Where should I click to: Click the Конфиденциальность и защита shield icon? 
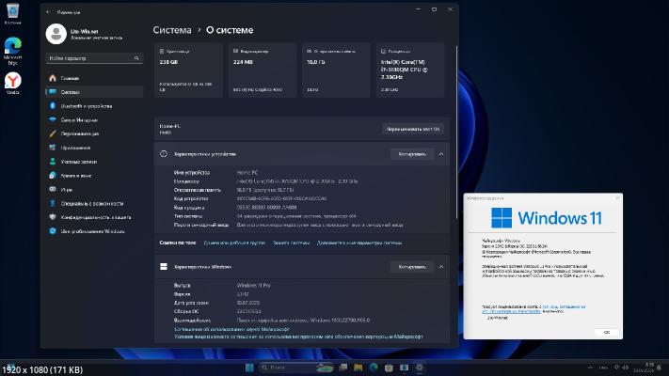tap(53, 217)
